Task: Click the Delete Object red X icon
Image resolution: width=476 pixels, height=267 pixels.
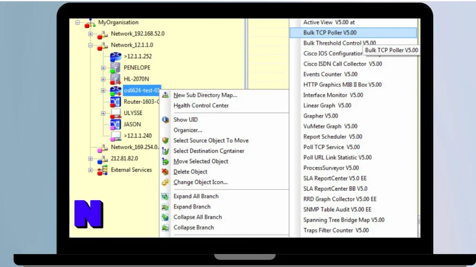Action: (165, 172)
